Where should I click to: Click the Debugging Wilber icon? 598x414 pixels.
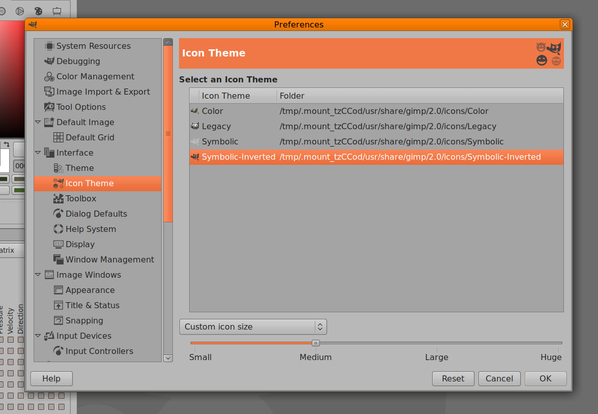[x=49, y=61]
